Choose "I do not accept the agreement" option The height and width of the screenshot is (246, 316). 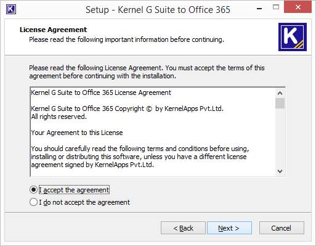pos(33,202)
